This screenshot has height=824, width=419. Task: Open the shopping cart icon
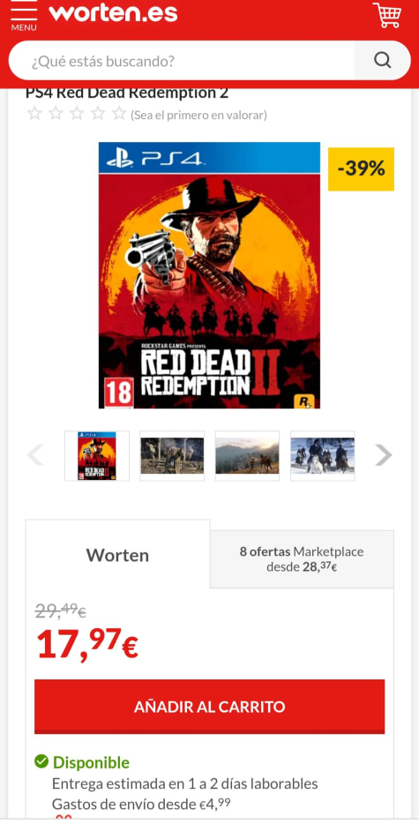pyautogui.click(x=387, y=15)
